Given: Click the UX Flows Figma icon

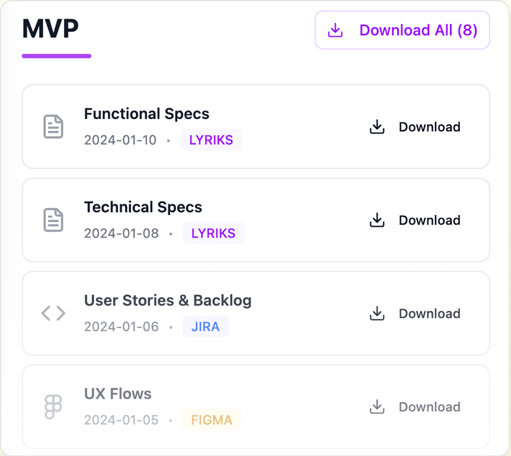Looking at the screenshot, I should click(x=53, y=407).
